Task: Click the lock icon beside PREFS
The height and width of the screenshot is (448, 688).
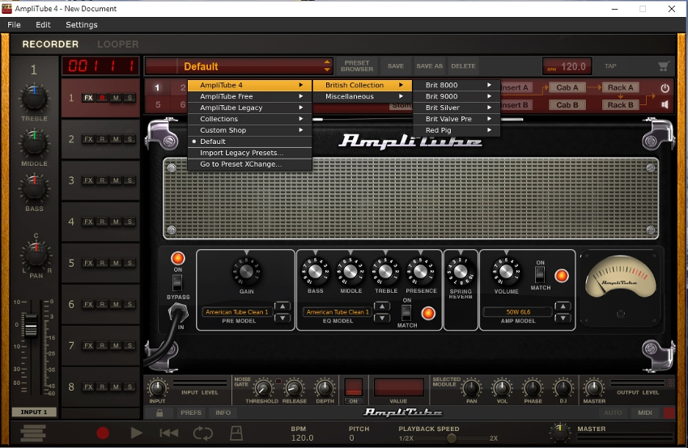Action: (x=159, y=412)
